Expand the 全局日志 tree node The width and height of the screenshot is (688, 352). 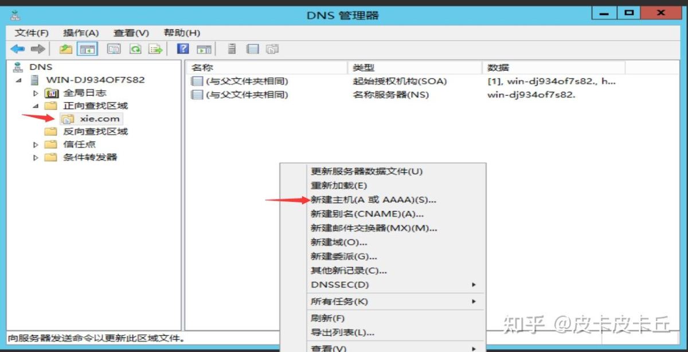click(36, 93)
